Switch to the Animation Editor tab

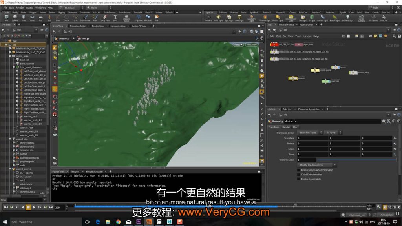point(78,26)
